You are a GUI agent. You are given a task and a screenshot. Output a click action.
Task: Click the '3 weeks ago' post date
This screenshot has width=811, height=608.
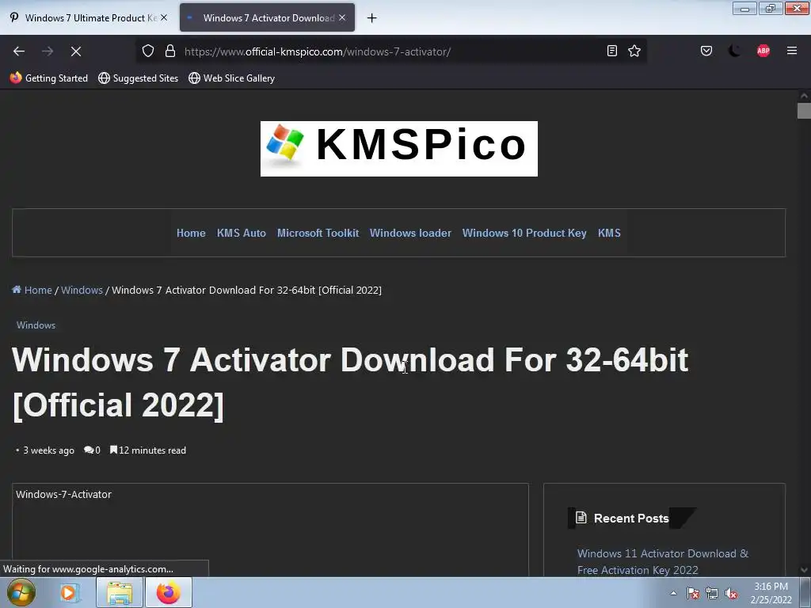[48, 450]
